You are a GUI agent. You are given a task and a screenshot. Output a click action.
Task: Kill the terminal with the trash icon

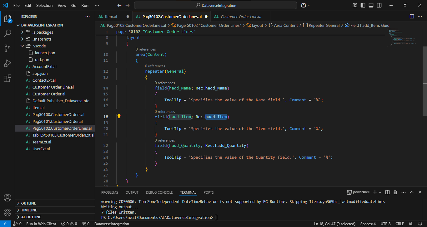tap(395, 192)
